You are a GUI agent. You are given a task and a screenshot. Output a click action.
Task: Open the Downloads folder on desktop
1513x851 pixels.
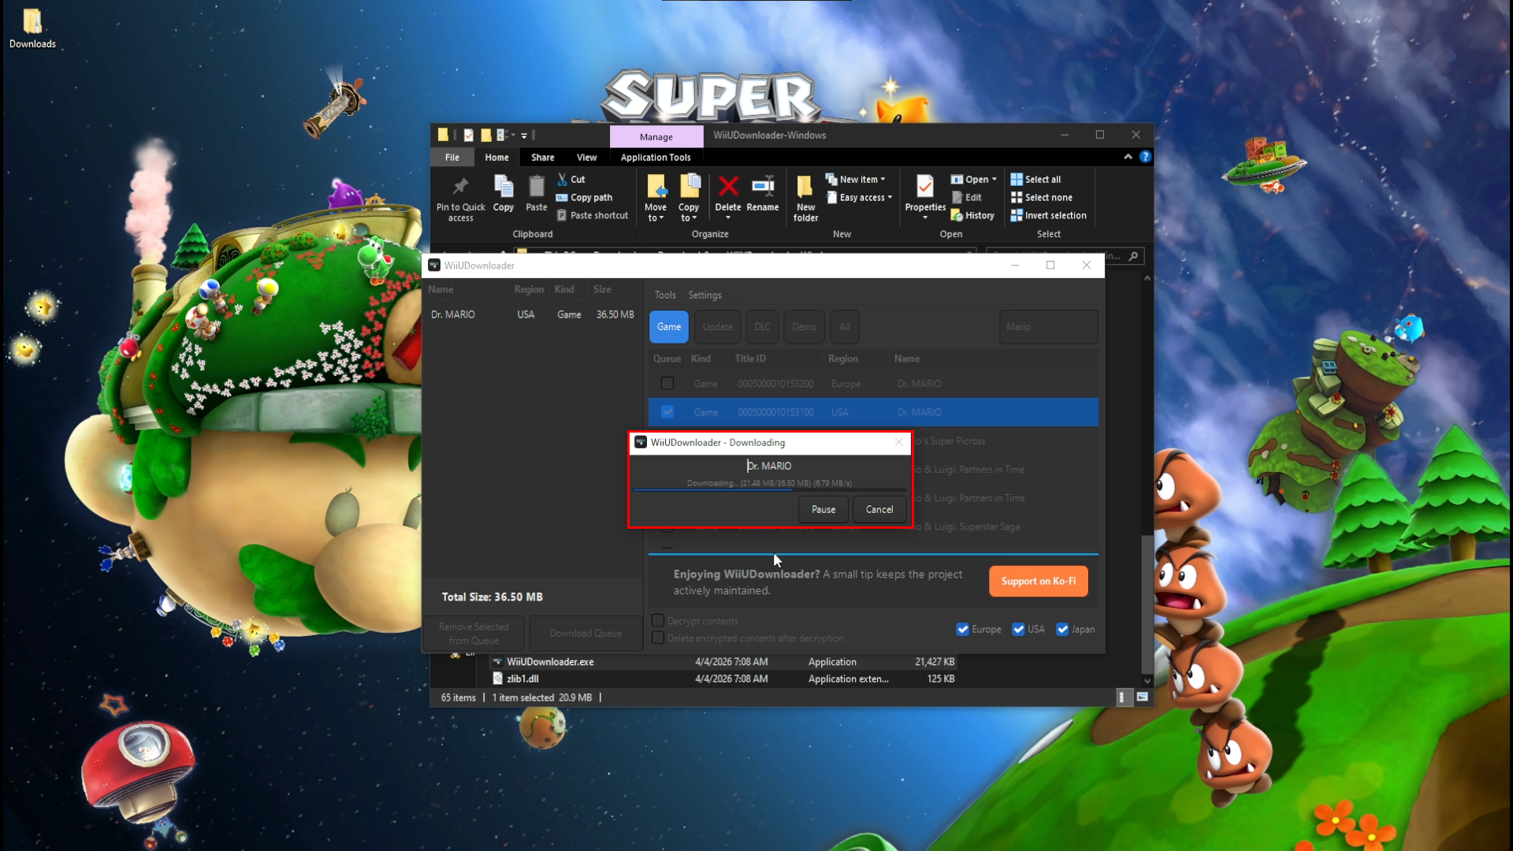click(x=32, y=22)
